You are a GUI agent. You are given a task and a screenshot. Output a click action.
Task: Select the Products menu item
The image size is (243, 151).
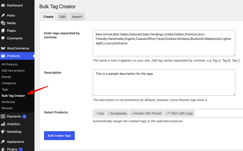(17, 56)
